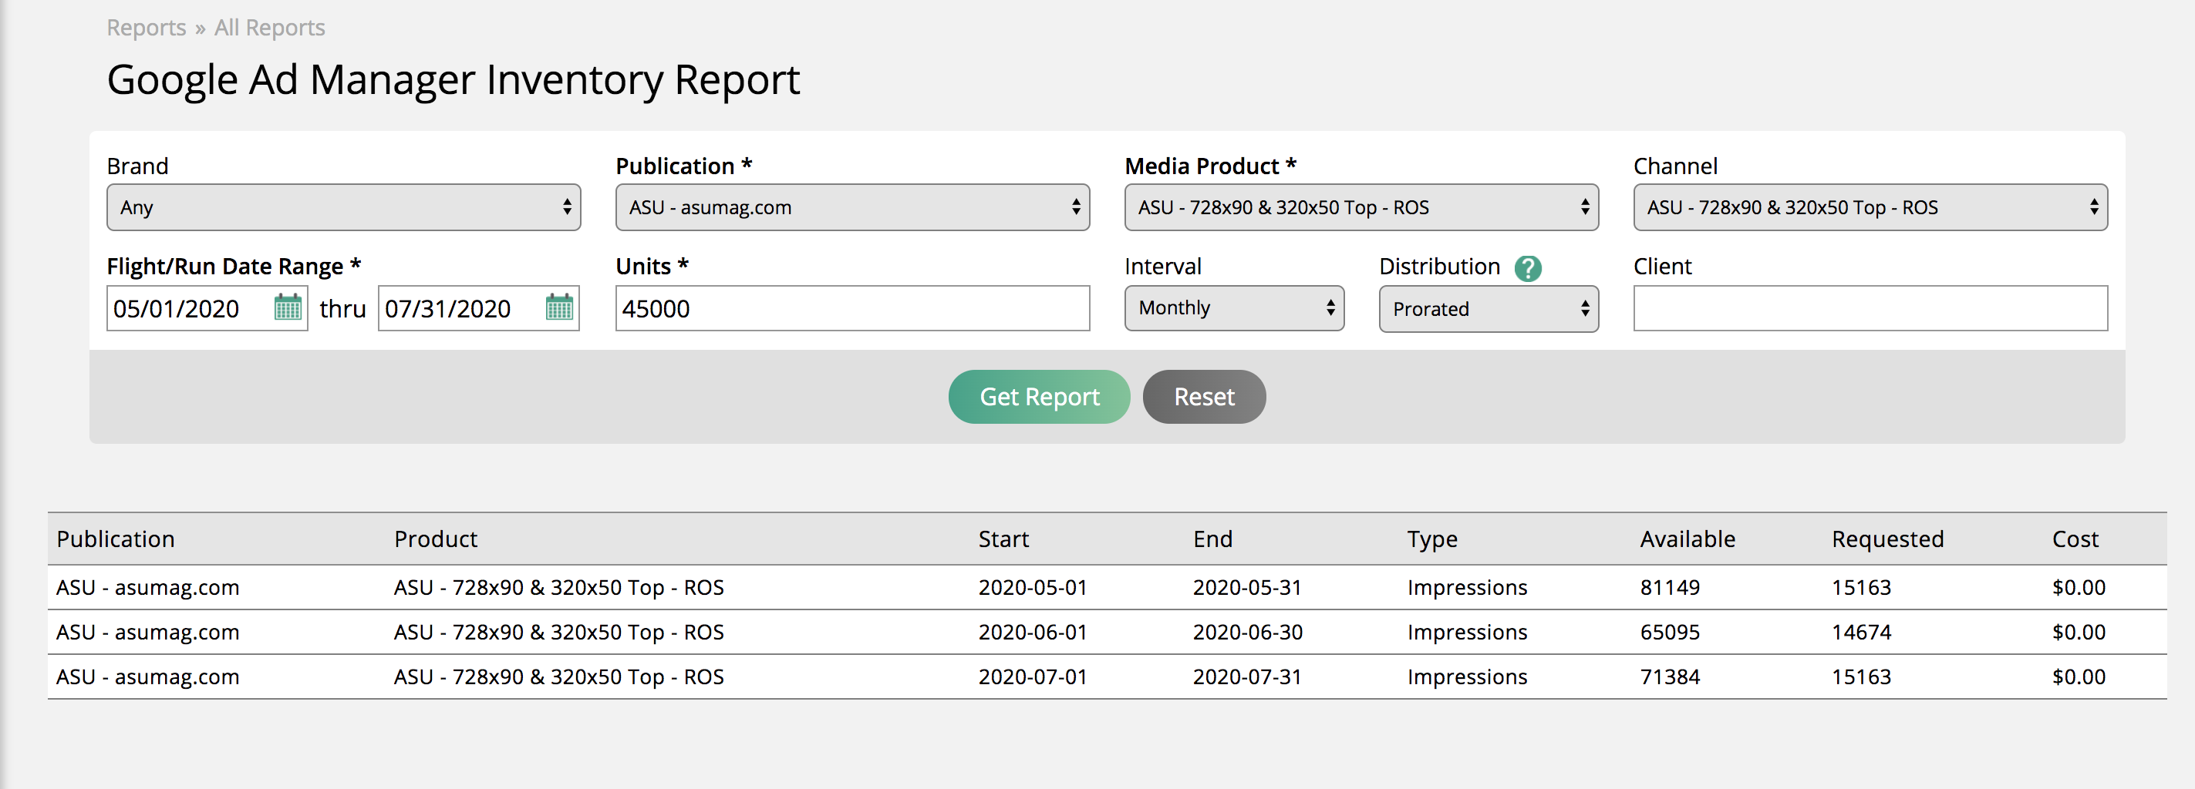Image resolution: width=2195 pixels, height=789 pixels.
Task: Go to All Reports breadcrumb link
Action: 269,28
